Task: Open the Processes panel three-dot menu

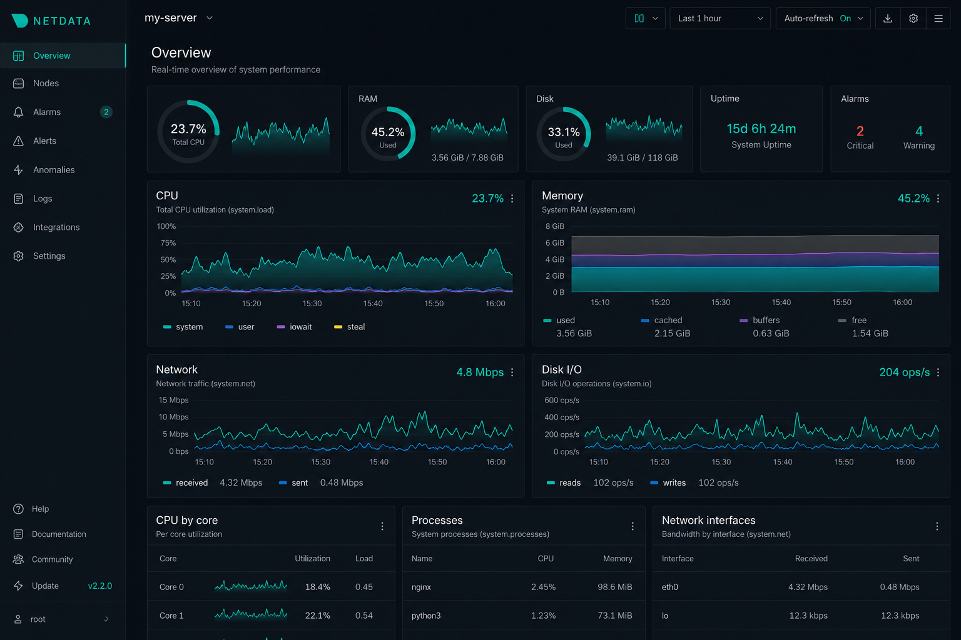Action: coord(633,526)
